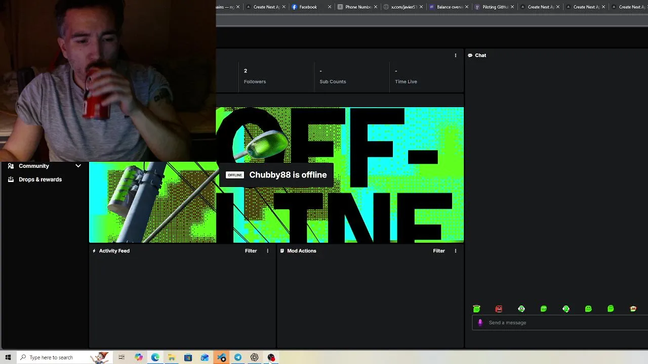Launch Copilot from the taskbar

[139, 357]
